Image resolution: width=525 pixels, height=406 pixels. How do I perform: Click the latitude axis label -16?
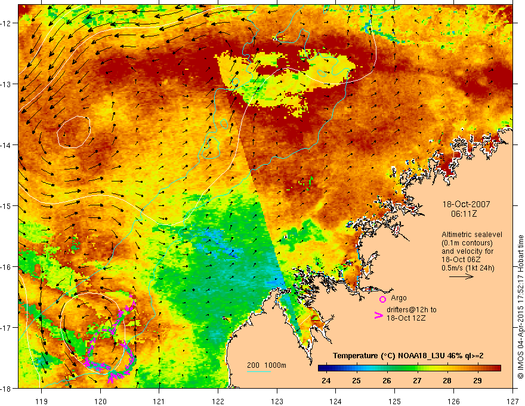pyautogui.click(x=6, y=267)
